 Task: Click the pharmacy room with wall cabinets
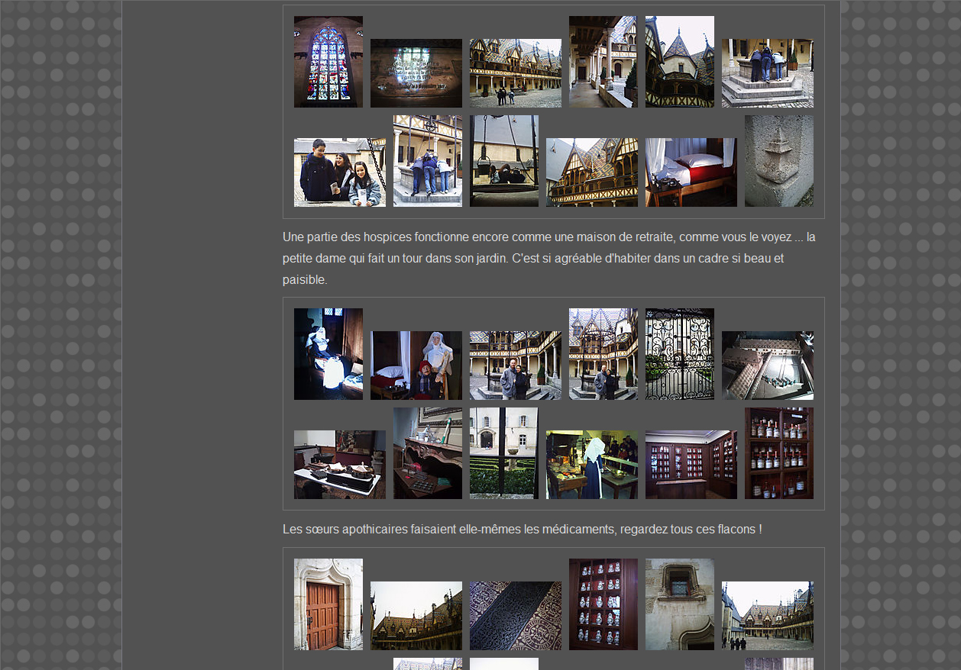[691, 465]
